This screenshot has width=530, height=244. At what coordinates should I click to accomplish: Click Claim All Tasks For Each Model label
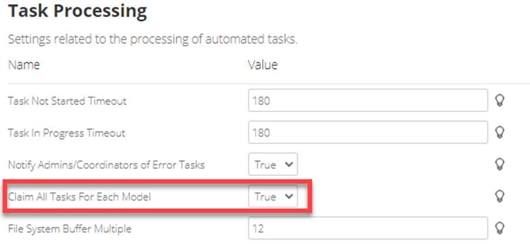tap(79, 196)
